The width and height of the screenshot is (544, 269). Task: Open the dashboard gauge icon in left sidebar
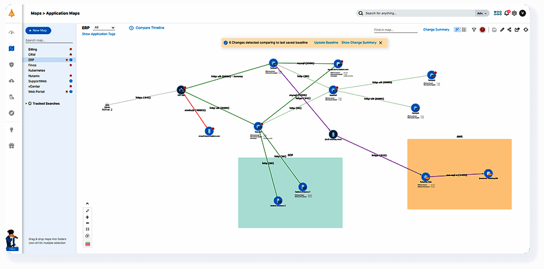(11, 33)
